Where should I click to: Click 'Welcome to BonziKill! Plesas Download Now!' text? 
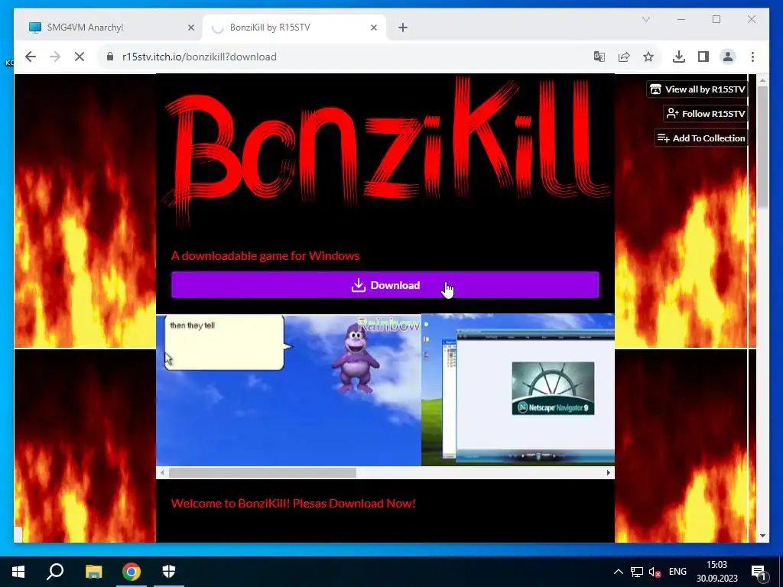click(293, 503)
